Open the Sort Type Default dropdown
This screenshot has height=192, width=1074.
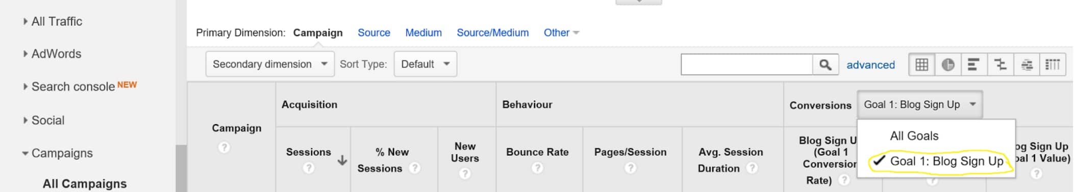[425, 64]
